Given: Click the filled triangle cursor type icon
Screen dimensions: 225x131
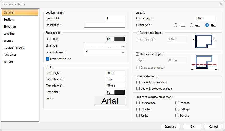Looking at the screenshot, I should pos(213,25).
